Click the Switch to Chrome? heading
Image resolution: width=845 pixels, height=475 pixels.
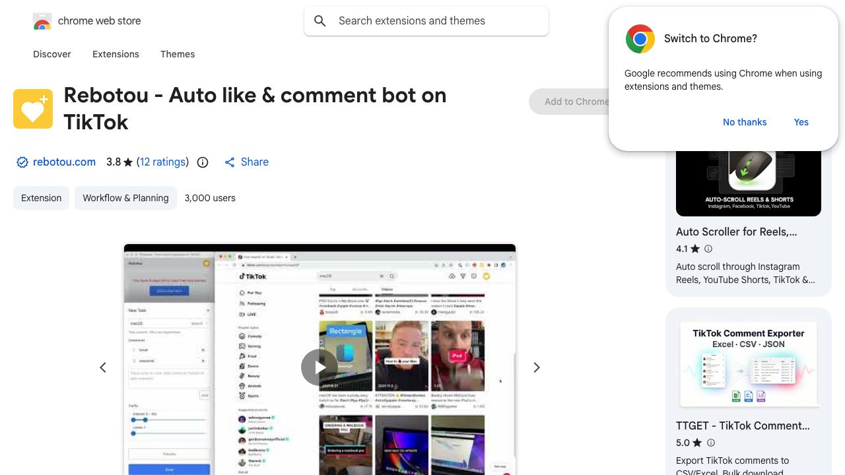tap(710, 39)
